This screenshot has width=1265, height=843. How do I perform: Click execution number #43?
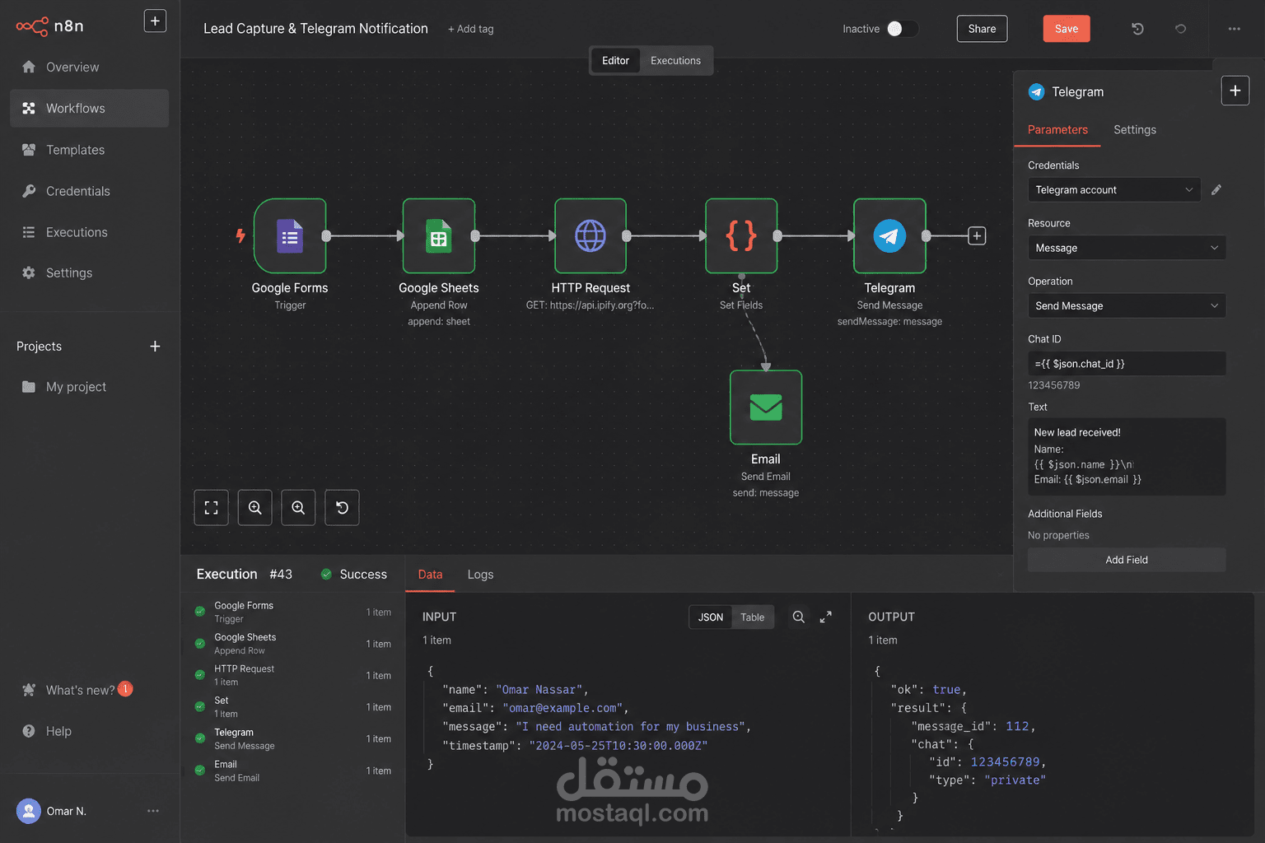281,575
